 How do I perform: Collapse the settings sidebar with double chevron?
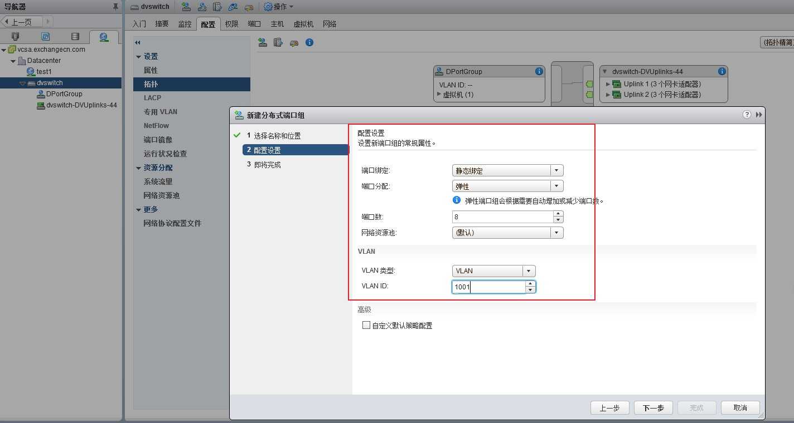click(x=138, y=42)
